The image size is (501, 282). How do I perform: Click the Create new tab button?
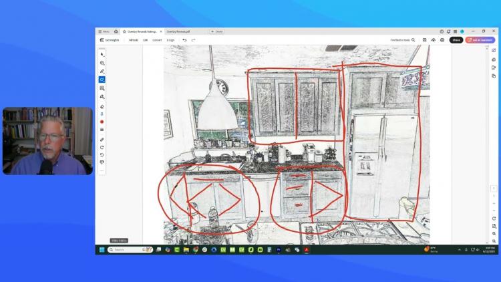point(217,31)
